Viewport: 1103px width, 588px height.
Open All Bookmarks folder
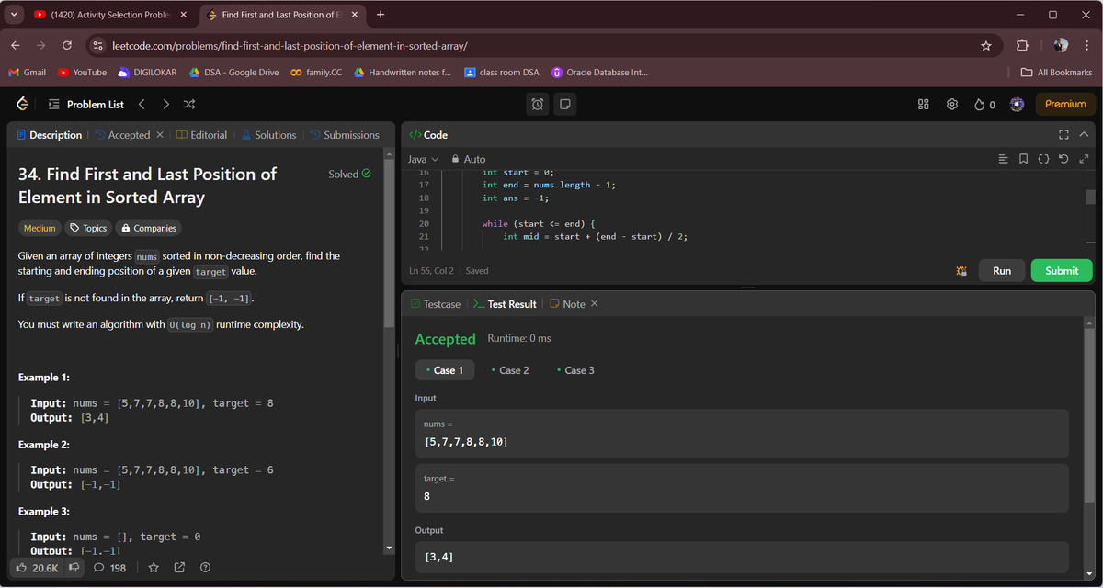click(1057, 73)
